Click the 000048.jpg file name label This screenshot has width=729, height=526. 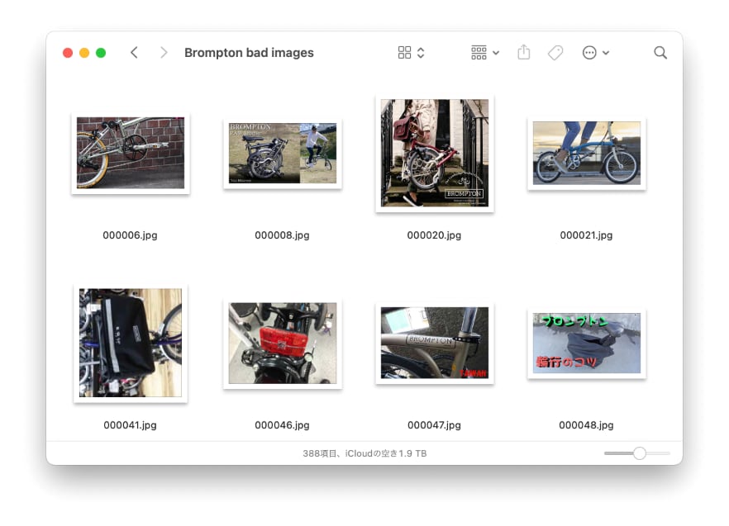(586, 425)
